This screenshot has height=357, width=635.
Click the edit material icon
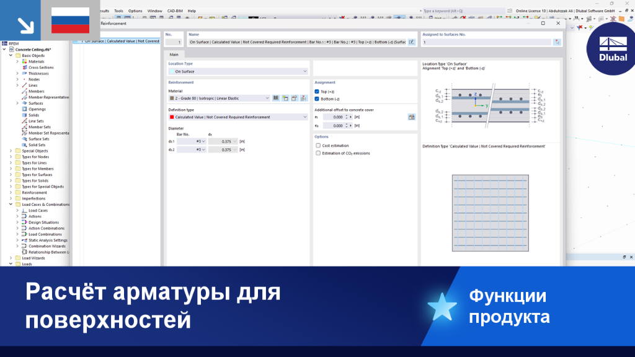(295, 99)
